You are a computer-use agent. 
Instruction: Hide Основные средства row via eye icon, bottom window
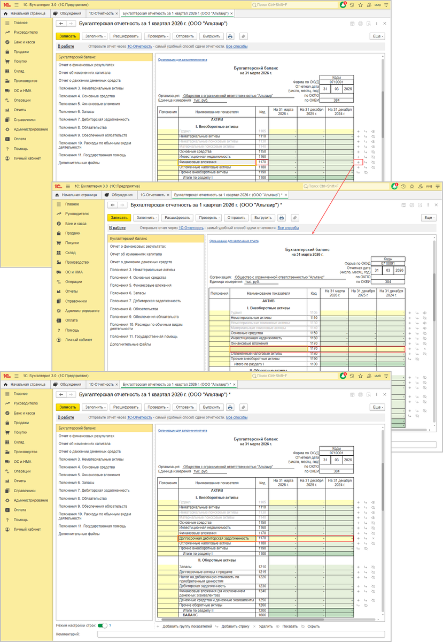pyautogui.click(x=372, y=522)
